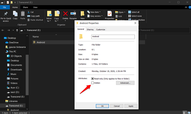Open the Customize tab in Properties
Image resolution: width=191 pixels, height=114 pixels.
101,29
